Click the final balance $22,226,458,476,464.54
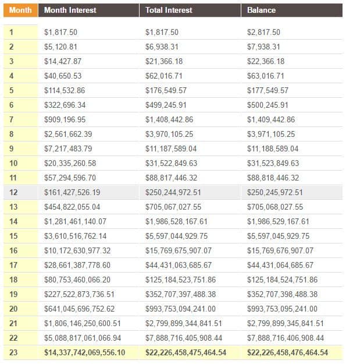346x364 pixels. (287, 352)
